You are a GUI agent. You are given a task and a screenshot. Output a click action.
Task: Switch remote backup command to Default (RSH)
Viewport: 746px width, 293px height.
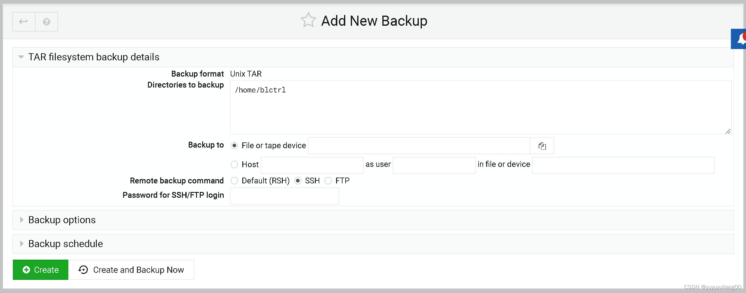234,181
